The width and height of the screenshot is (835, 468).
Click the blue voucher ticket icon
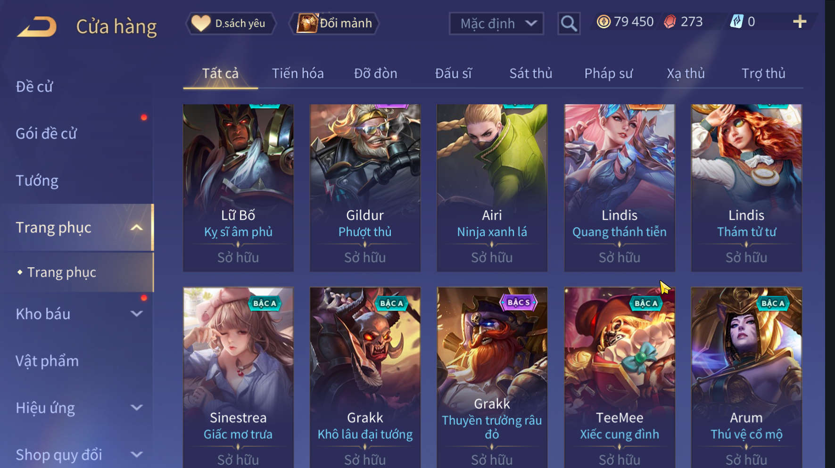pyautogui.click(x=736, y=22)
